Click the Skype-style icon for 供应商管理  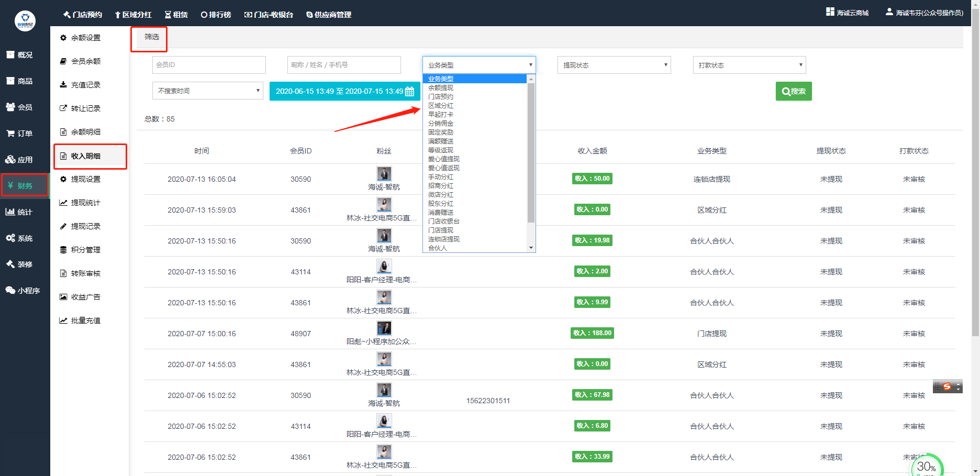(x=309, y=15)
